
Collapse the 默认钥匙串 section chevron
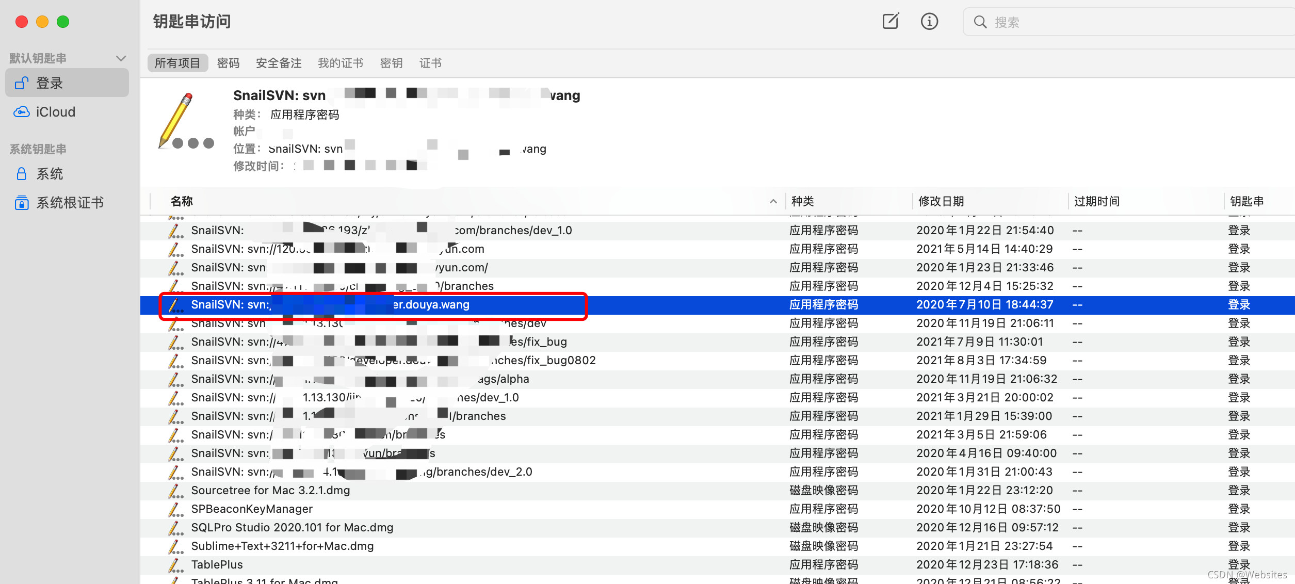pos(122,57)
